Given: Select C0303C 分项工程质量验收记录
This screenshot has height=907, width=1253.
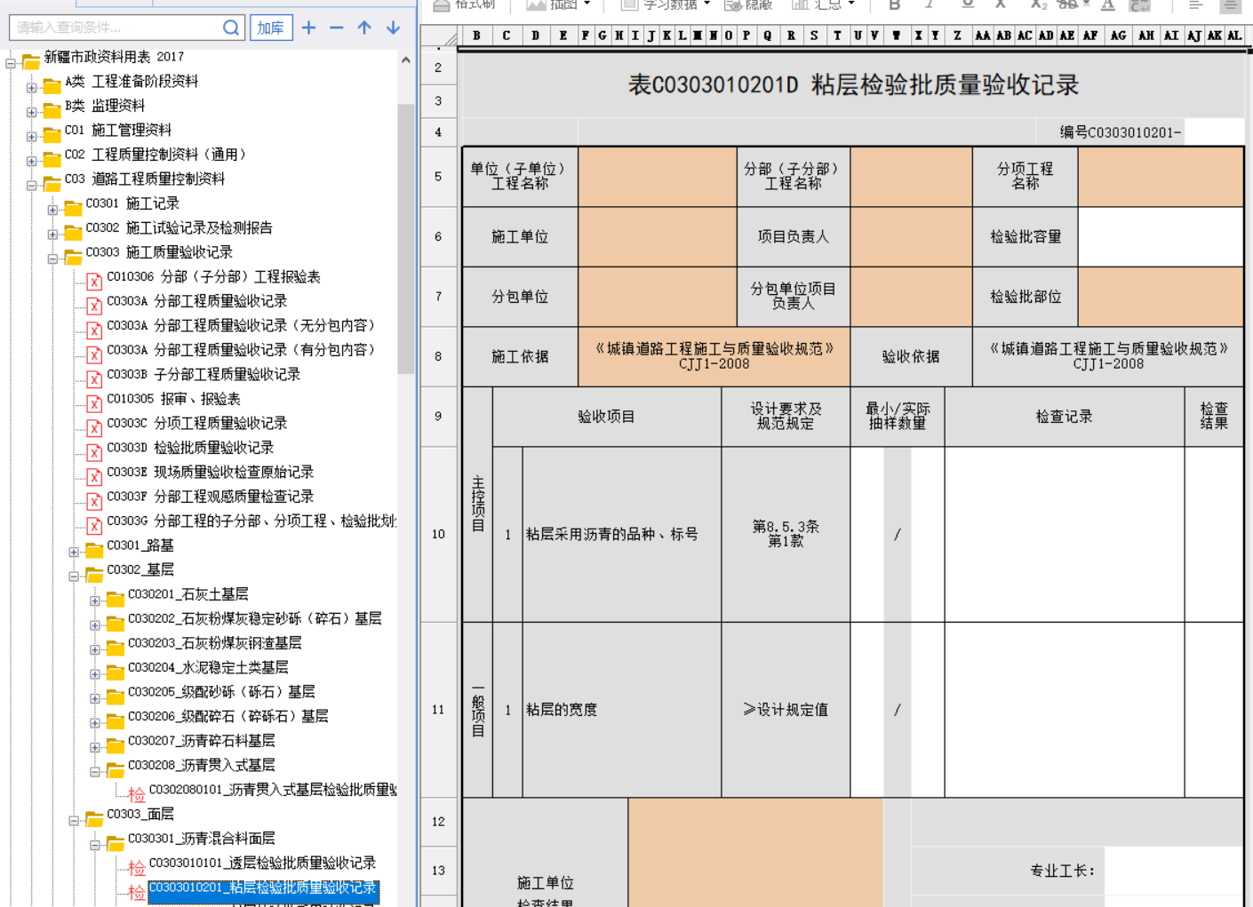Looking at the screenshot, I should 196,423.
